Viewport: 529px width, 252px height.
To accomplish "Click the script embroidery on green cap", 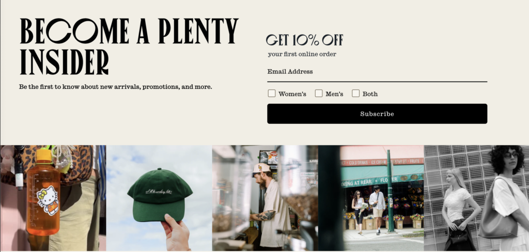I will [159, 192].
